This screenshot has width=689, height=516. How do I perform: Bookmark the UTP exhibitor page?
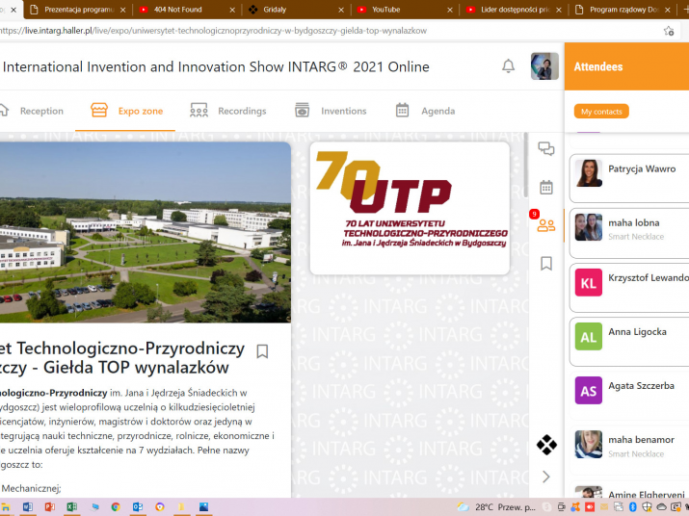click(262, 351)
